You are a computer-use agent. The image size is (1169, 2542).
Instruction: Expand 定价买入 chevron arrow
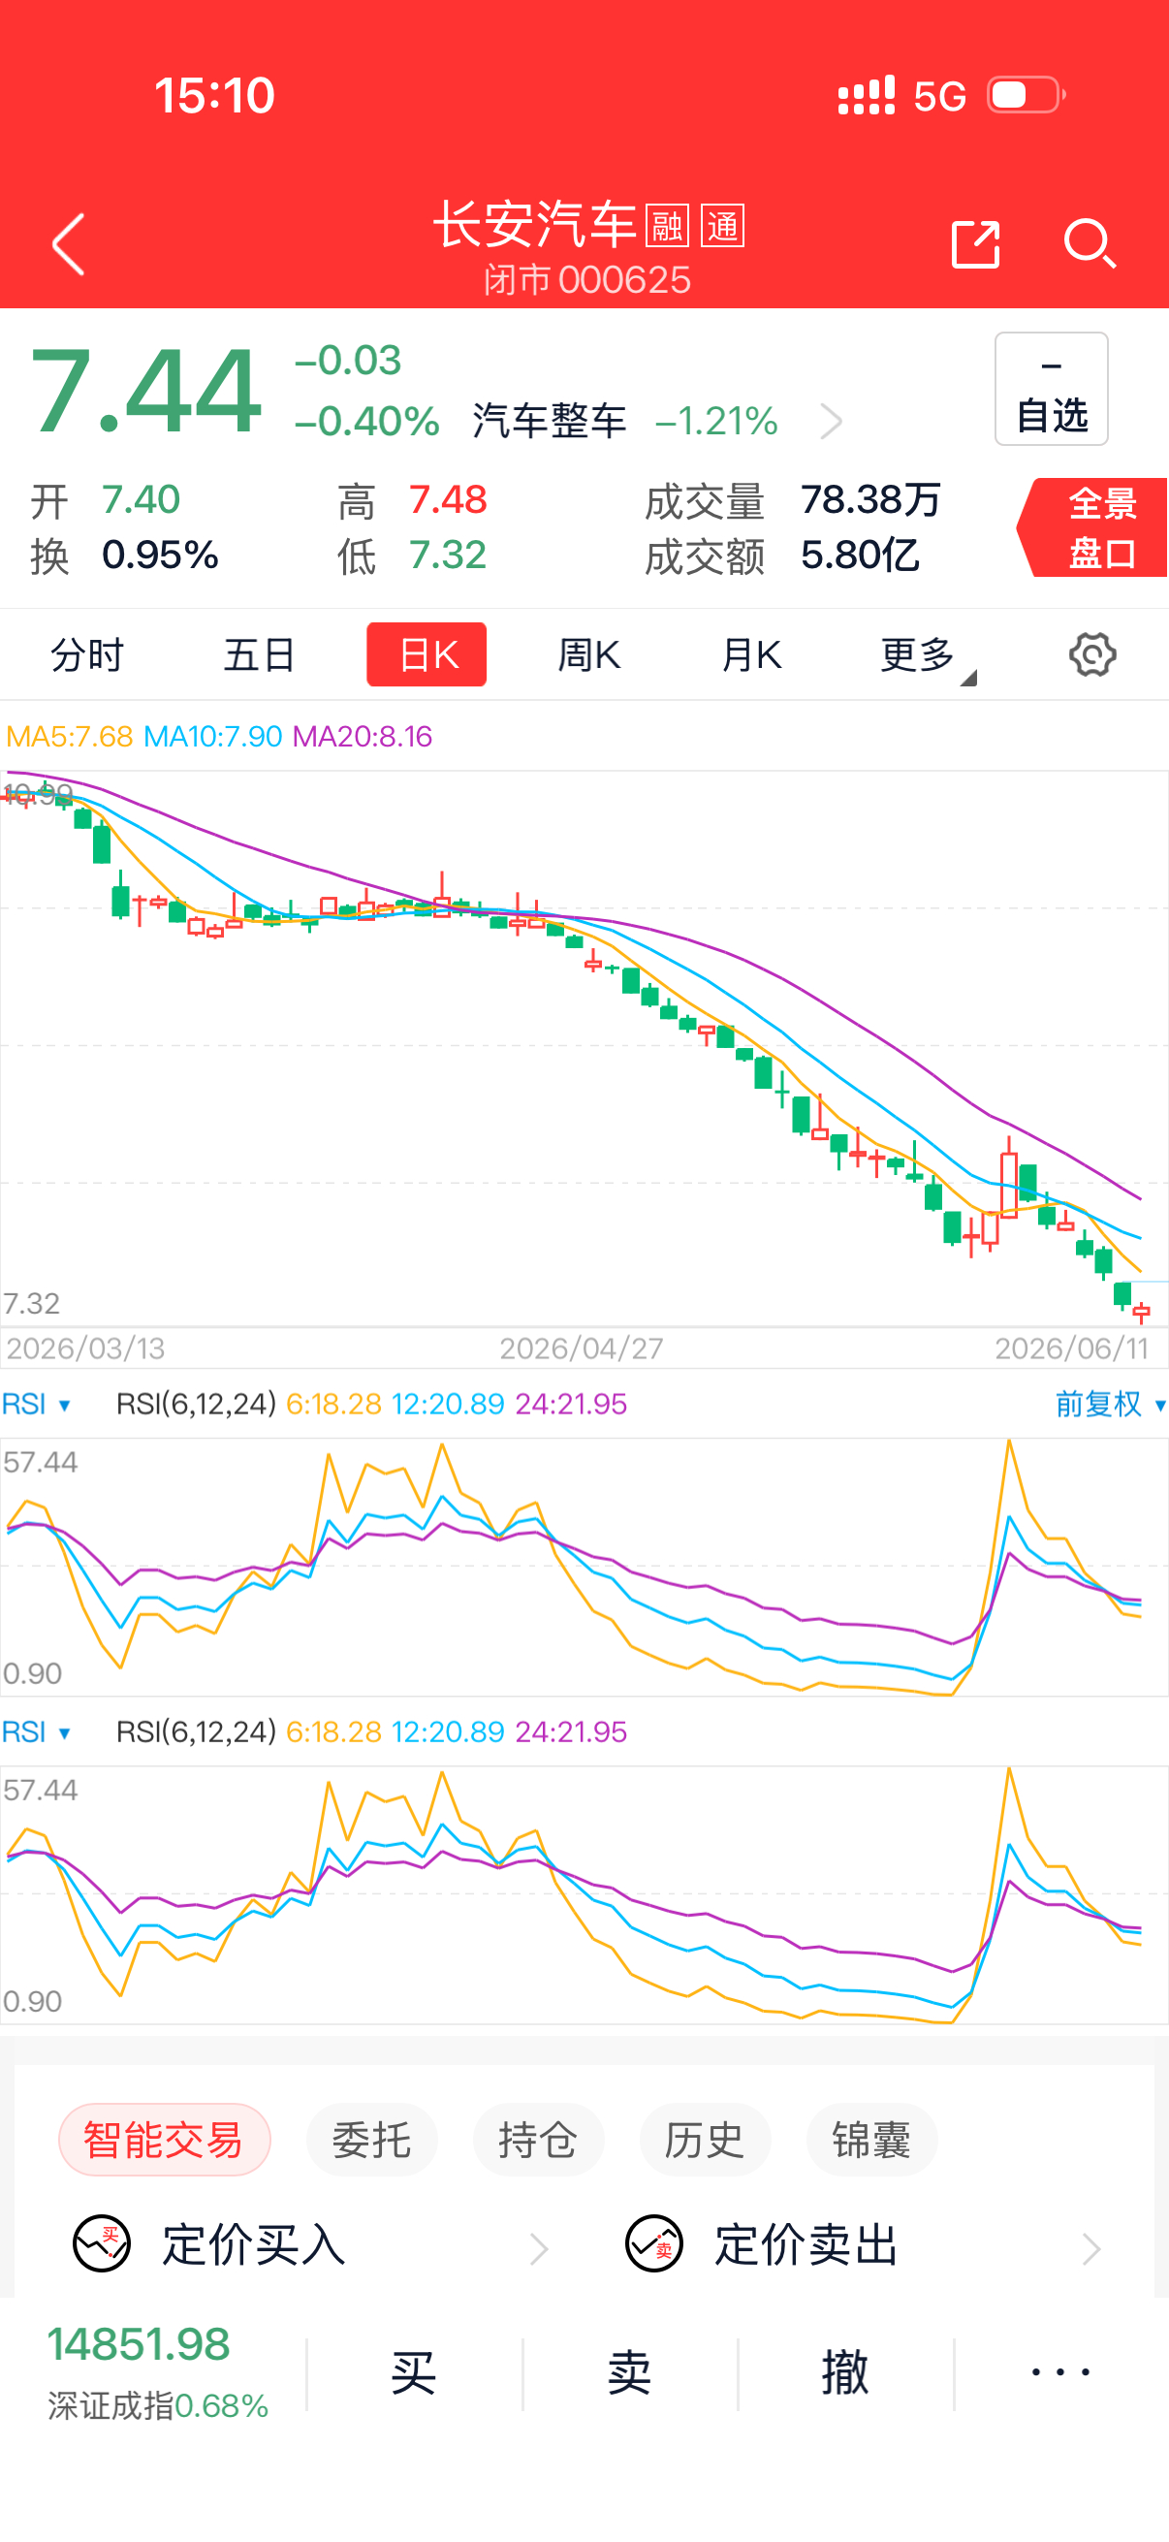[539, 2248]
